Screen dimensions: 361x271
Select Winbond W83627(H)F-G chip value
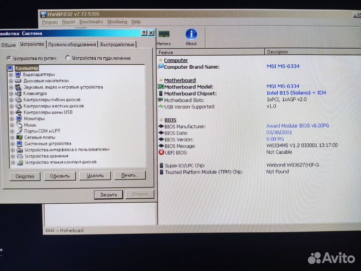click(293, 165)
